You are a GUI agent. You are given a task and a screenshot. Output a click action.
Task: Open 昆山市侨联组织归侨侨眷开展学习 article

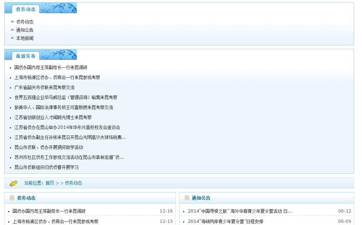click(x=46, y=167)
